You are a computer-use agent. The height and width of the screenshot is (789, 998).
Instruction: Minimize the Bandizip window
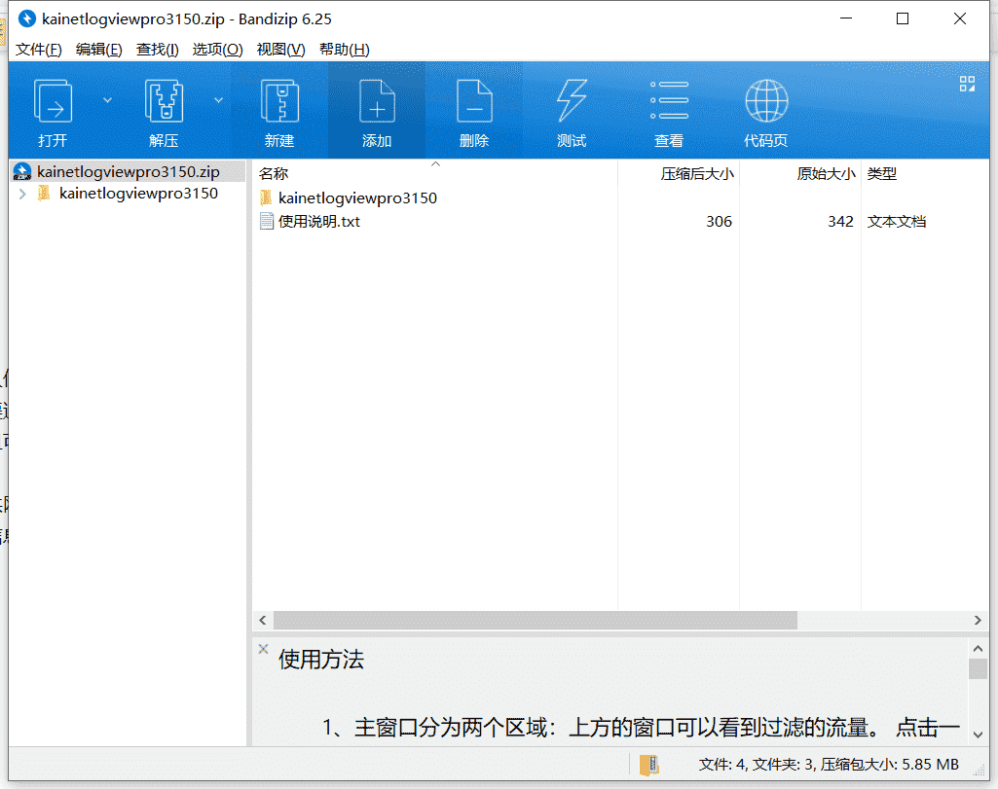(846, 18)
